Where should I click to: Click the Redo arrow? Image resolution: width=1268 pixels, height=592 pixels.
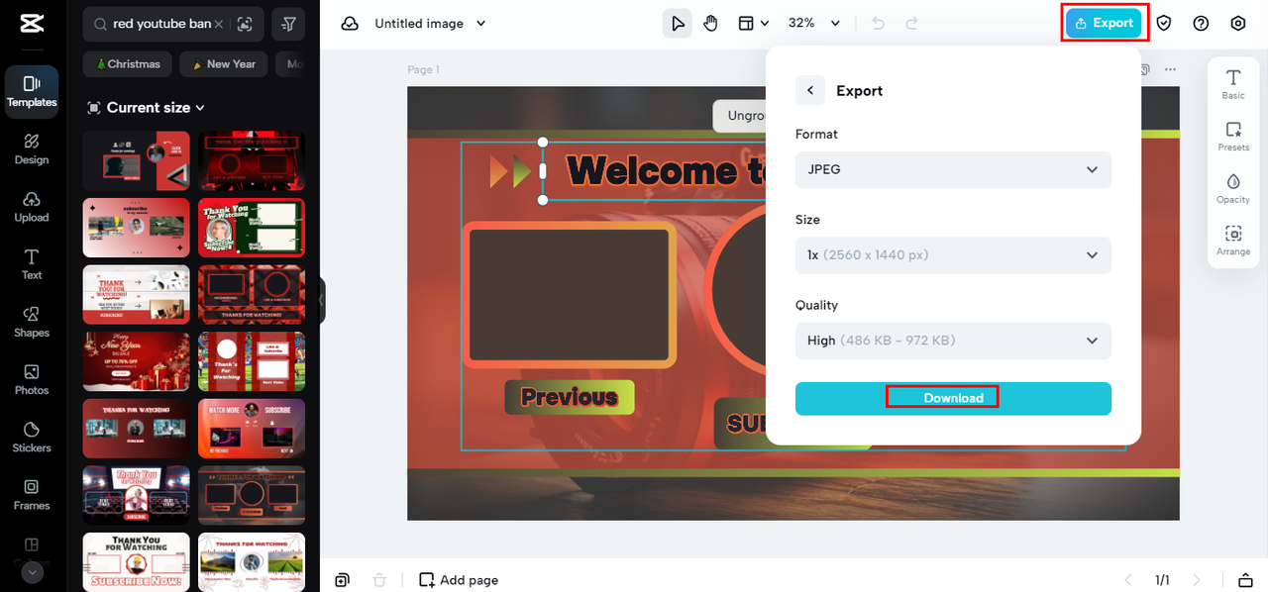[912, 24]
